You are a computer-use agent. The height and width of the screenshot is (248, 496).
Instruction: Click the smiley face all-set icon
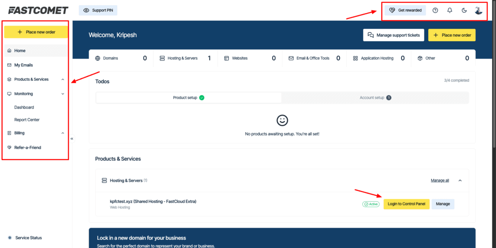pos(282,120)
